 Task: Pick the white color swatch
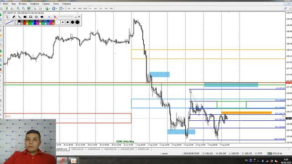point(19,24)
